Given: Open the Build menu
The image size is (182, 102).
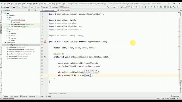Looking at the screenshot, I should (x=41, y=4).
